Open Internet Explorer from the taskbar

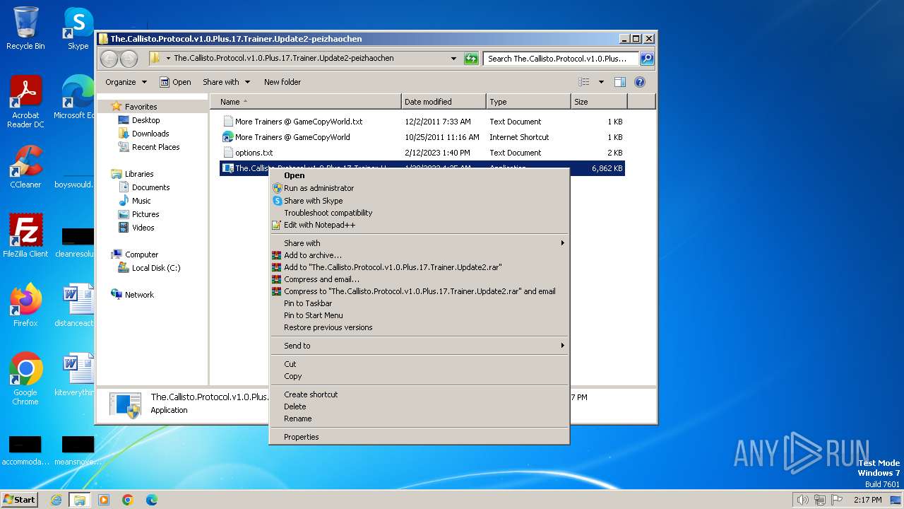[56, 500]
